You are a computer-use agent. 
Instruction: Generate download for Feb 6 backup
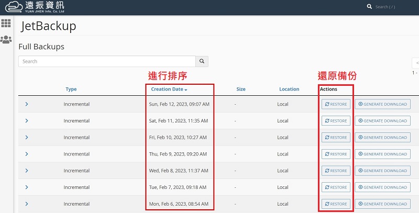point(383,204)
